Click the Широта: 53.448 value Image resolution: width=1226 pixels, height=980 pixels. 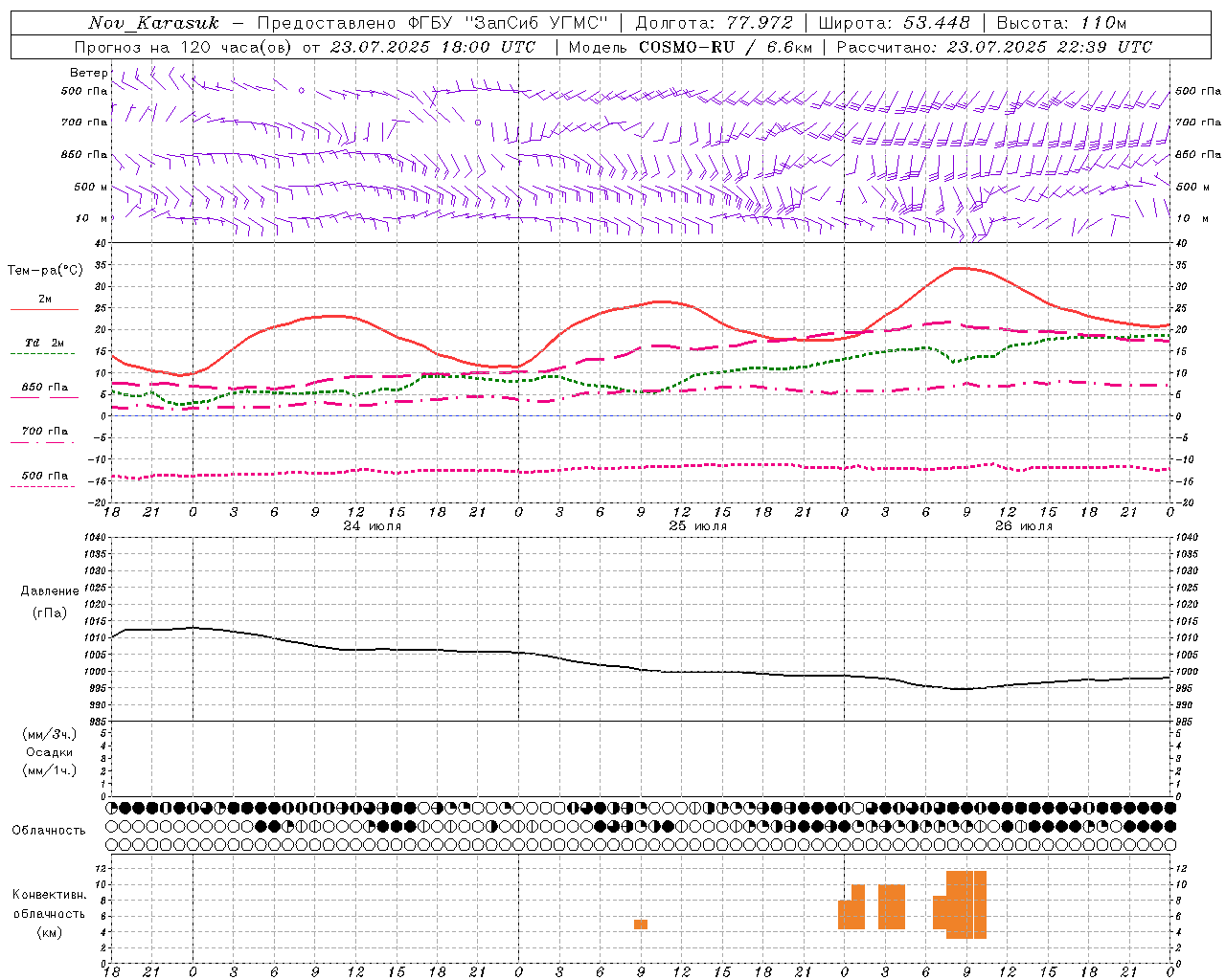[894, 23]
